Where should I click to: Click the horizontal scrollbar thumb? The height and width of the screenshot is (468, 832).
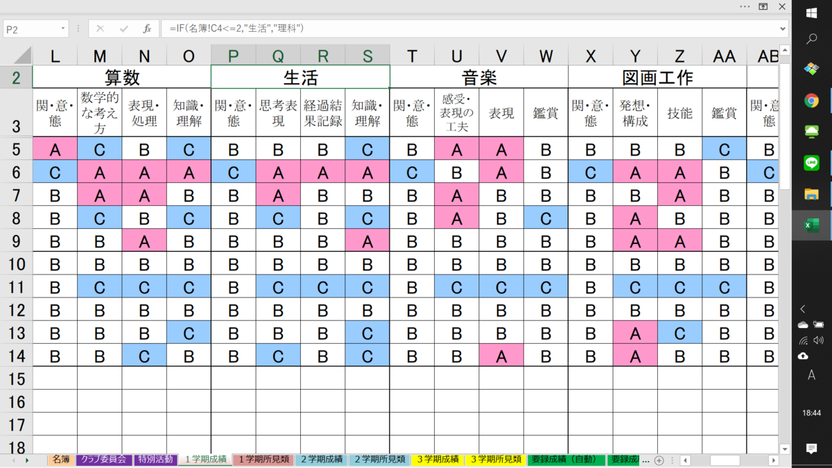click(x=725, y=460)
